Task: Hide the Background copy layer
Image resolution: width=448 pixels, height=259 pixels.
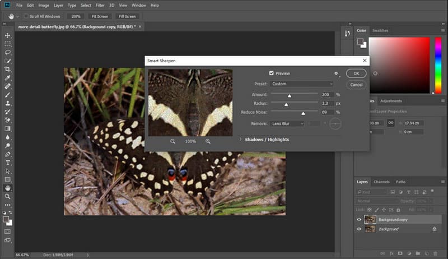Action: 360,220
